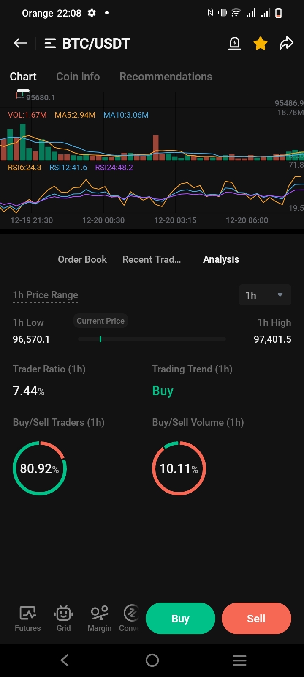Tap the RSI24:48.2 indicator label
The image size is (304, 677).
pyautogui.click(x=114, y=168)
